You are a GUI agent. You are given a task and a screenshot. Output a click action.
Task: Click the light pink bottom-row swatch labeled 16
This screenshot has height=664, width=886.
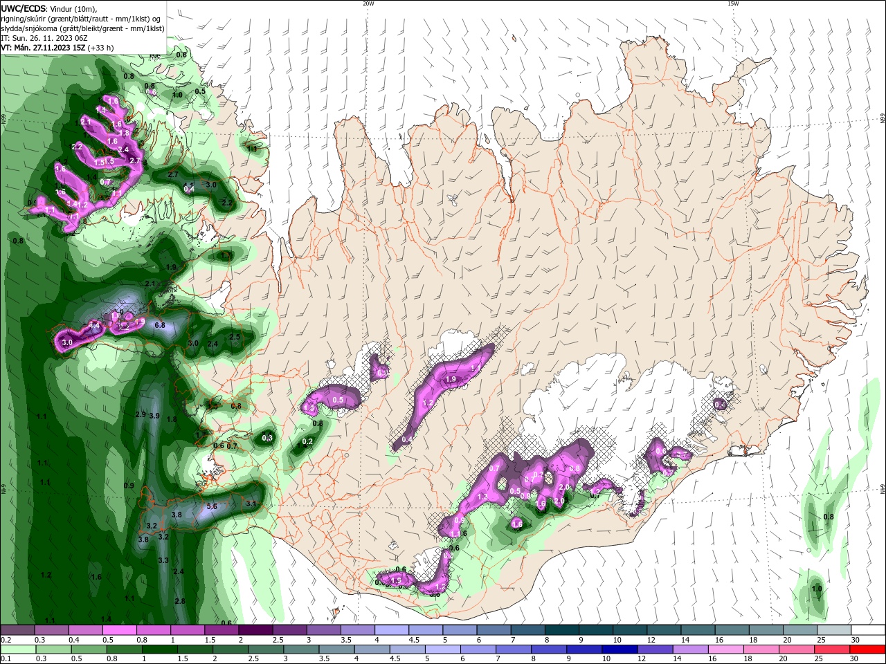[727, 649]
